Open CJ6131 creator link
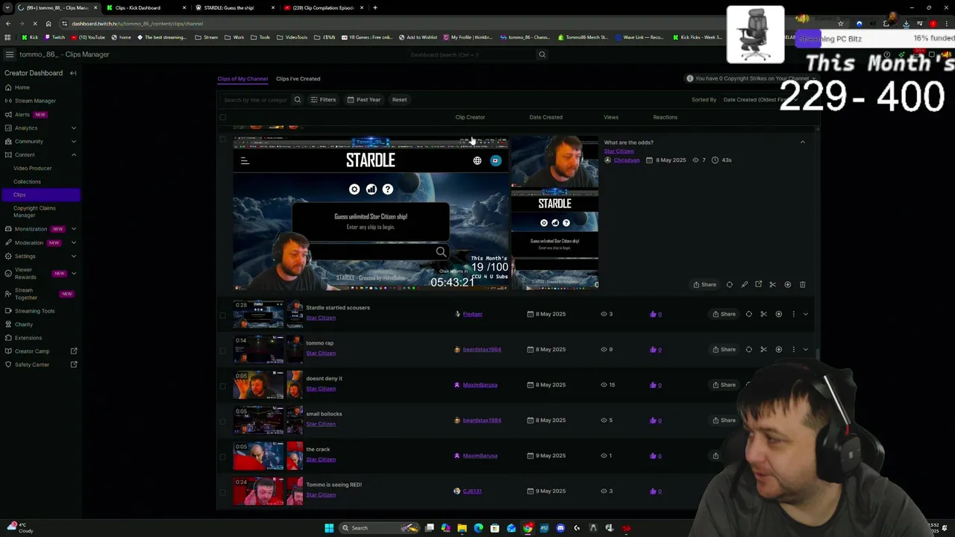This screenshot has width=955, height=537. (x=472, y=492)
